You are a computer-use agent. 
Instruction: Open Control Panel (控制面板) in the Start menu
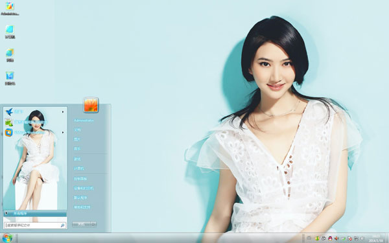(x=80, y=179)
